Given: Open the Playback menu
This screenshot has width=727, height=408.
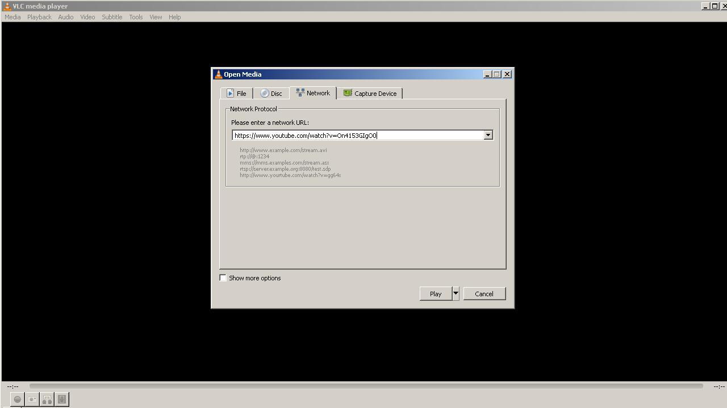Looking at the screenshot, I should click(39, 17).
